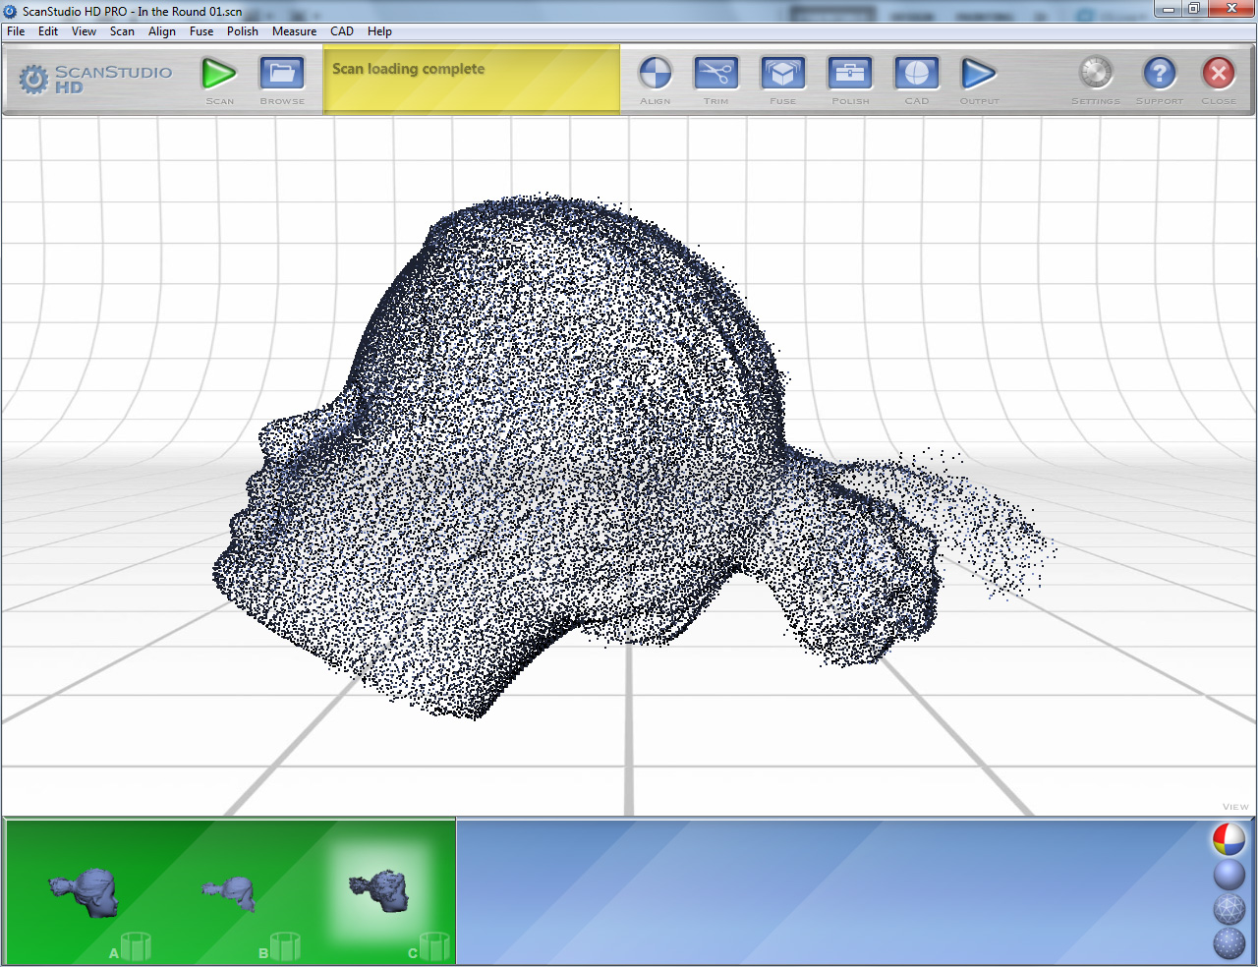Switch to multicolor view mode sphere
This screenshot has height=967, width=1258.
[x=1229, y=839]
